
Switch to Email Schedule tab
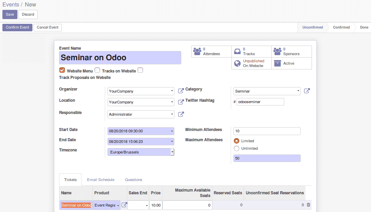click(x=101, y=180)
